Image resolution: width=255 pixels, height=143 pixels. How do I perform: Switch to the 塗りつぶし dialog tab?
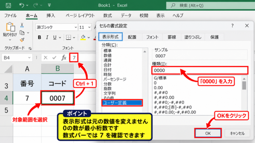click(193, 37)
